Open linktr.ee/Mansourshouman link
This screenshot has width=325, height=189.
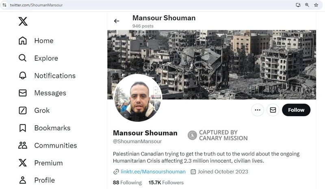pos(153,172)
